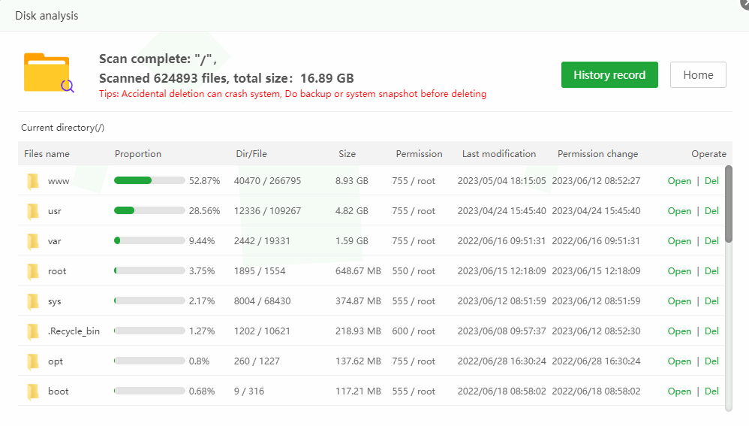Click the large folder scan icon
749x426 pixels.
click(x=48, y=73)
